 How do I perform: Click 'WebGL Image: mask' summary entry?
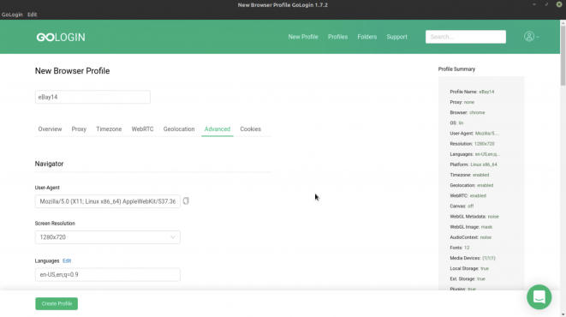point(471,227)
